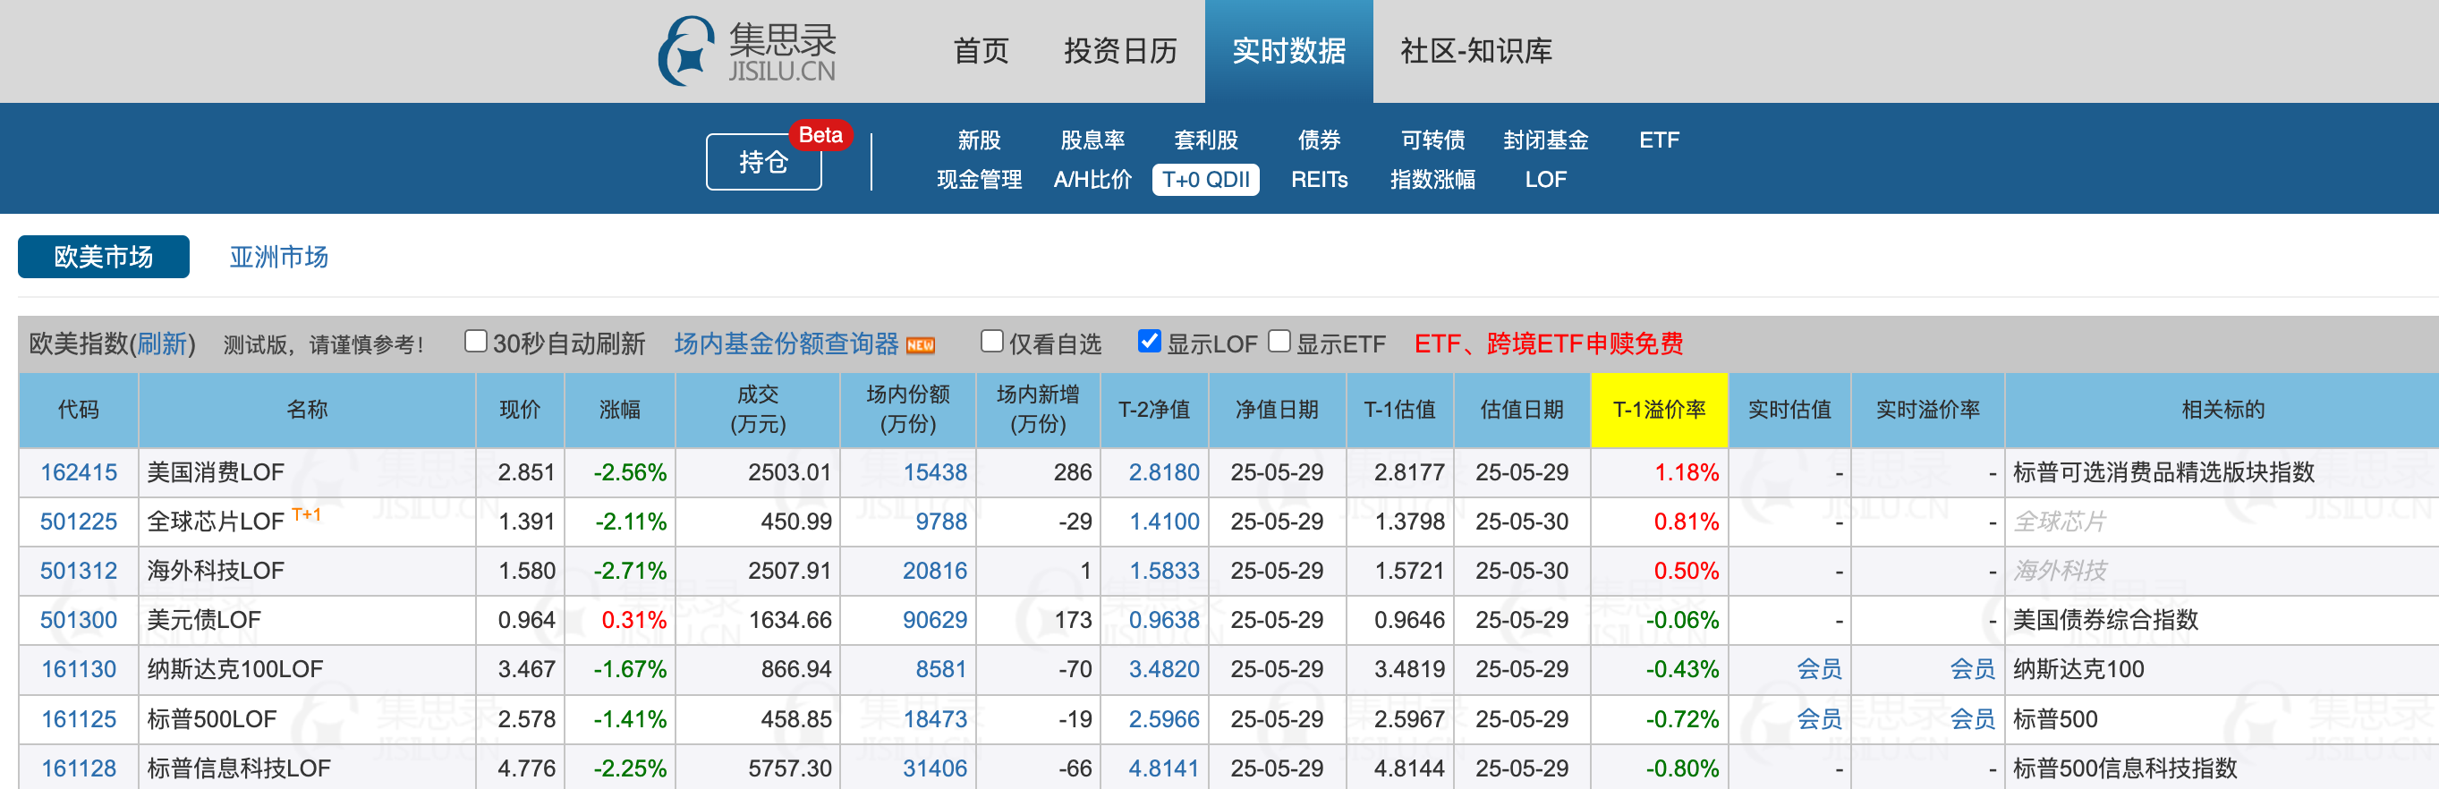Click the 美元债LOF name cell

click(307, 619)
